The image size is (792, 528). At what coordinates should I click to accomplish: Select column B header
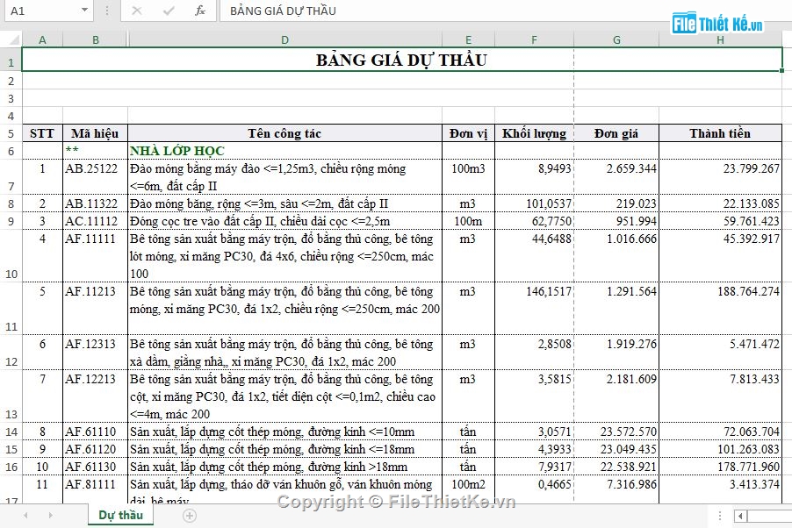pyautogui.click(x=96, y=39)
